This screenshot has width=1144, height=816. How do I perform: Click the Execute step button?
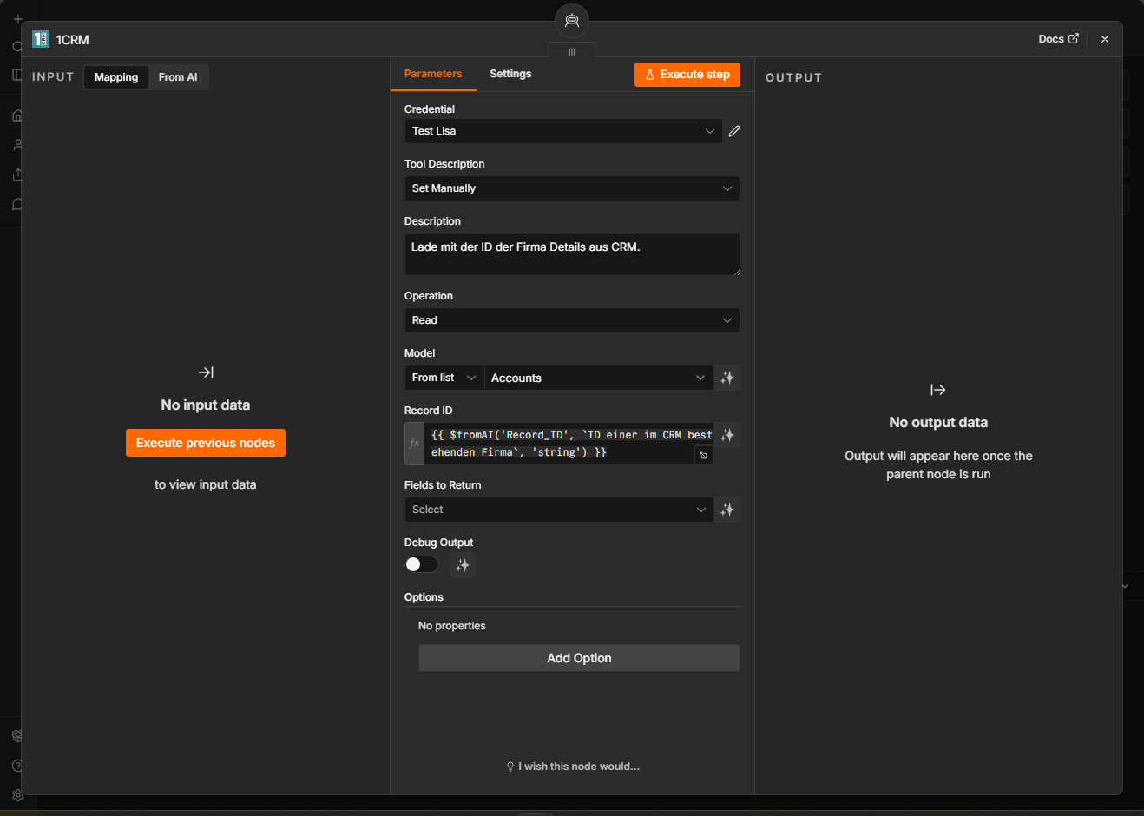687,75
